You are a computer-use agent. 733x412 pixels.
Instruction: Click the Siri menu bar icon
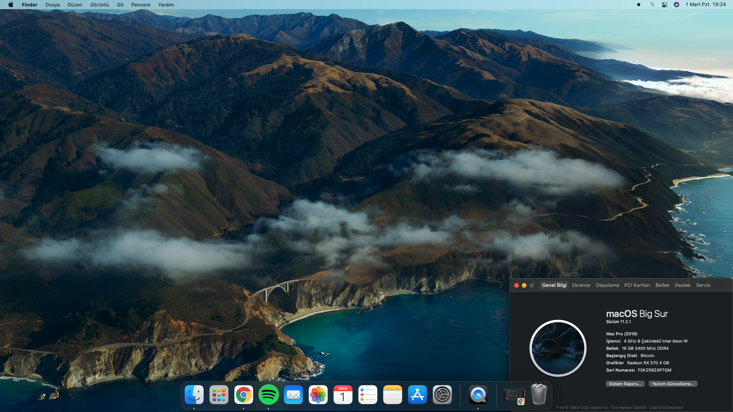[676, 5]
